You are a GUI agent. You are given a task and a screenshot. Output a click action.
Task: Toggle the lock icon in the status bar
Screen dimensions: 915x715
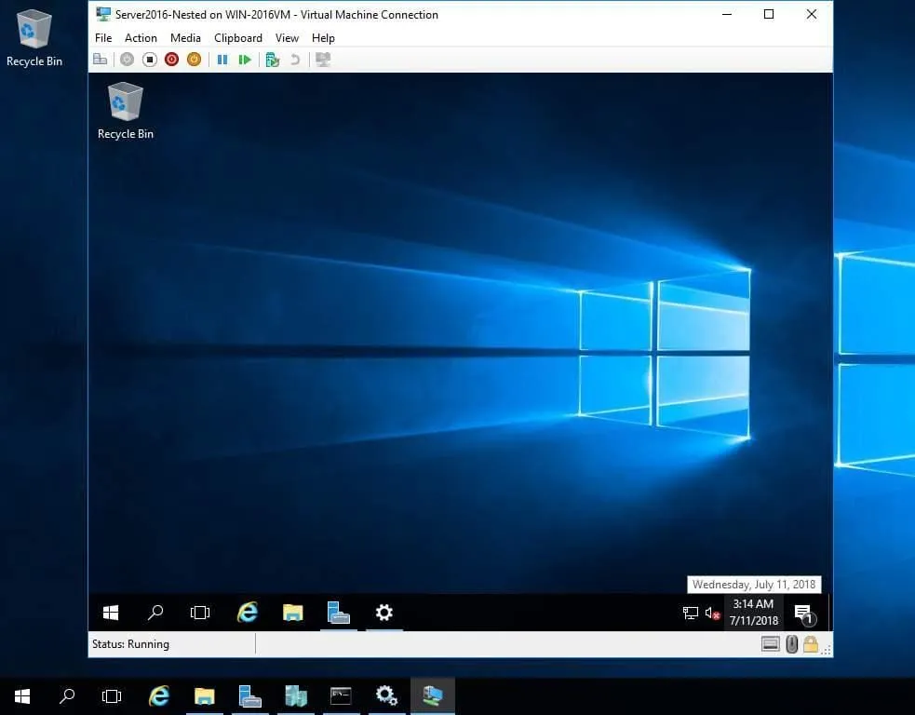click(x=809, y=643)
